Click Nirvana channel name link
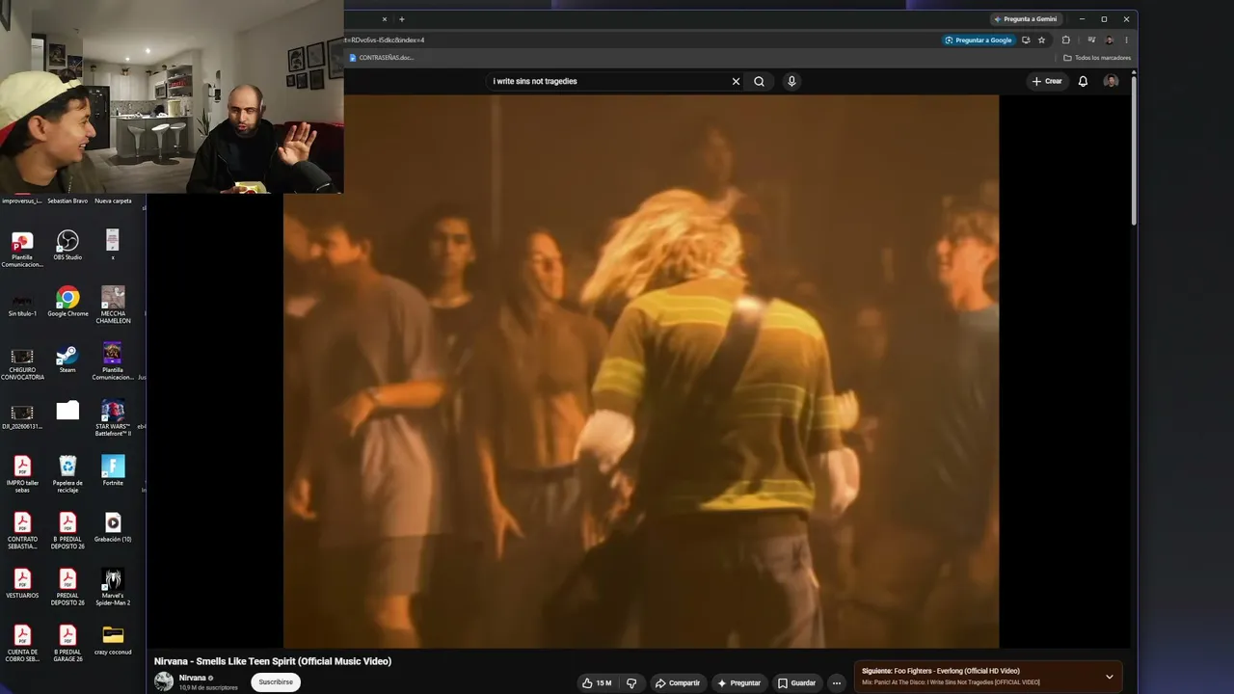 (x=193, y=678)
